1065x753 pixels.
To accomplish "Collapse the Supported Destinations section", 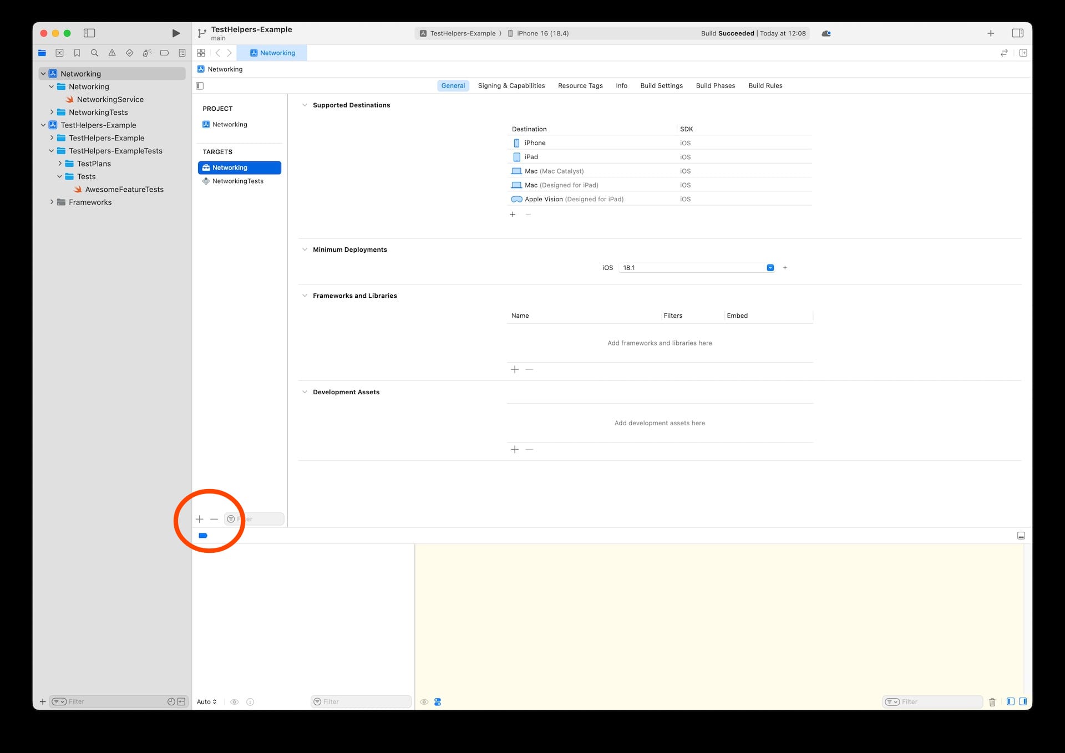I will 305,105.
